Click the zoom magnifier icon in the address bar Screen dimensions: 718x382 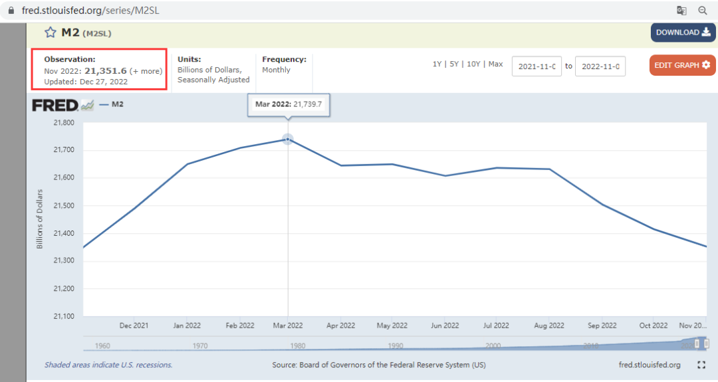703,11
